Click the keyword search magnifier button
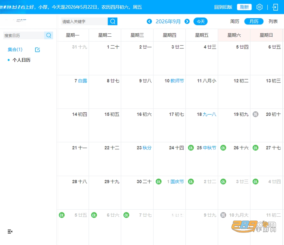The width and height of the screenshot is (284, 245). pyautogui.click(x=112, y=22)
